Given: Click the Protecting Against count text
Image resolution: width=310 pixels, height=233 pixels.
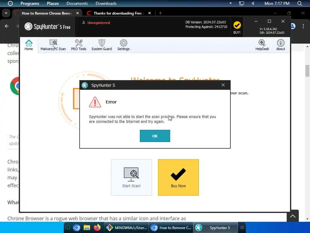Looking at the screenshot, I should (x=206, y=27).
